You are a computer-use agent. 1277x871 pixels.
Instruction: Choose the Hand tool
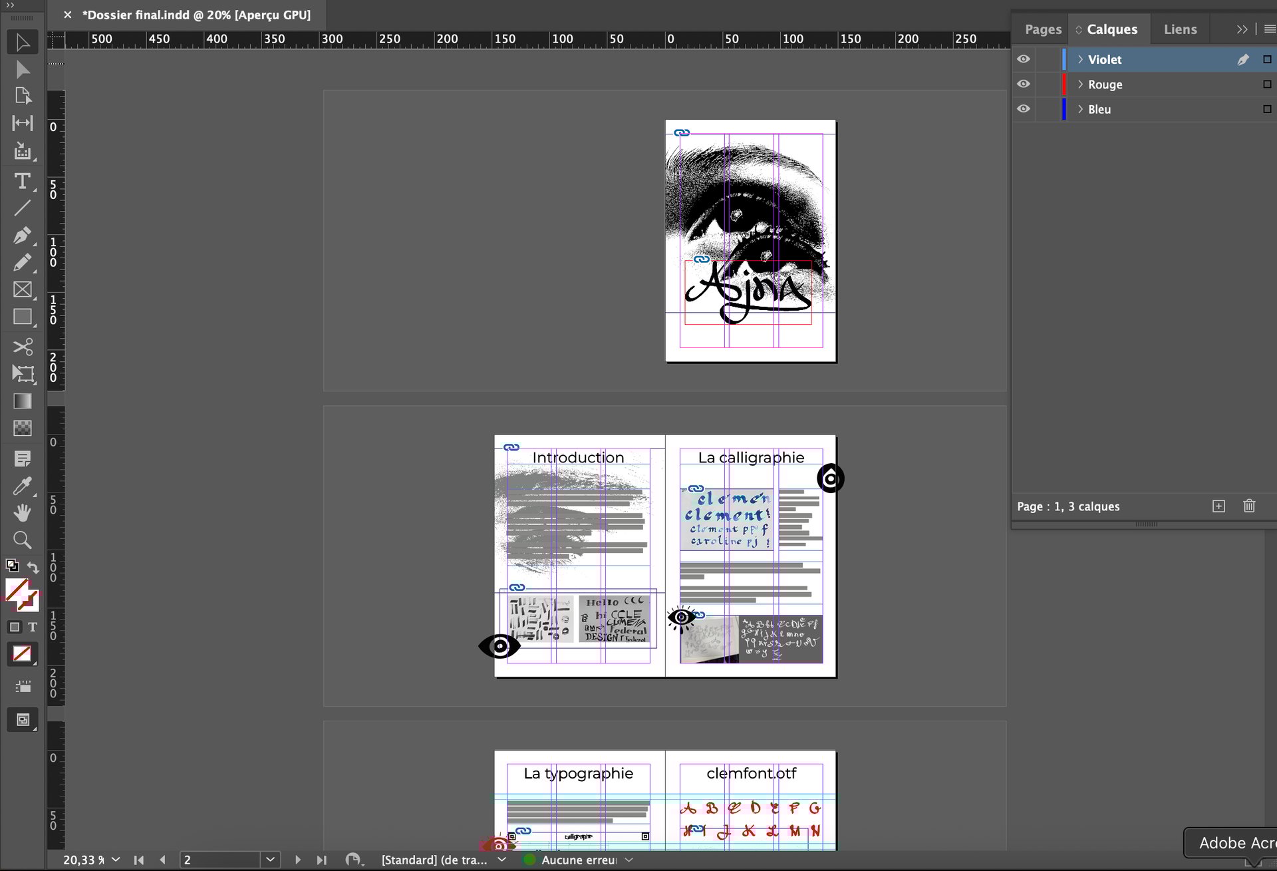click(x=22, y=513)
